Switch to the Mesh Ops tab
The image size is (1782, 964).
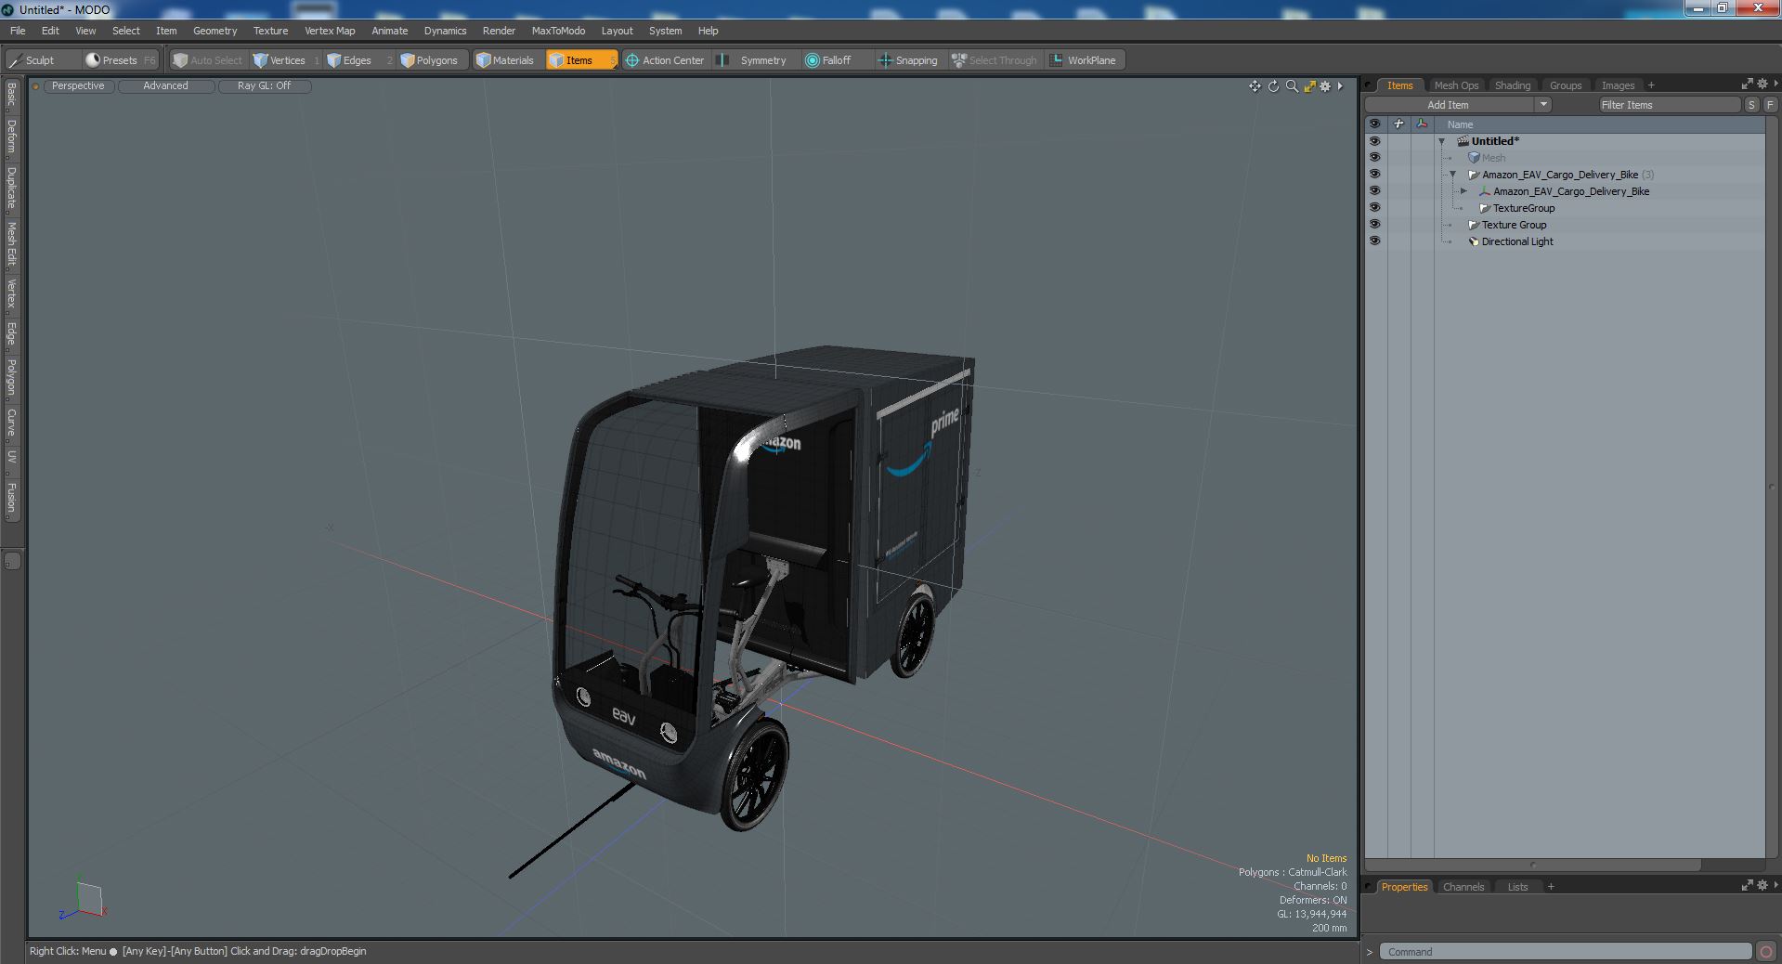[1455, 85]
